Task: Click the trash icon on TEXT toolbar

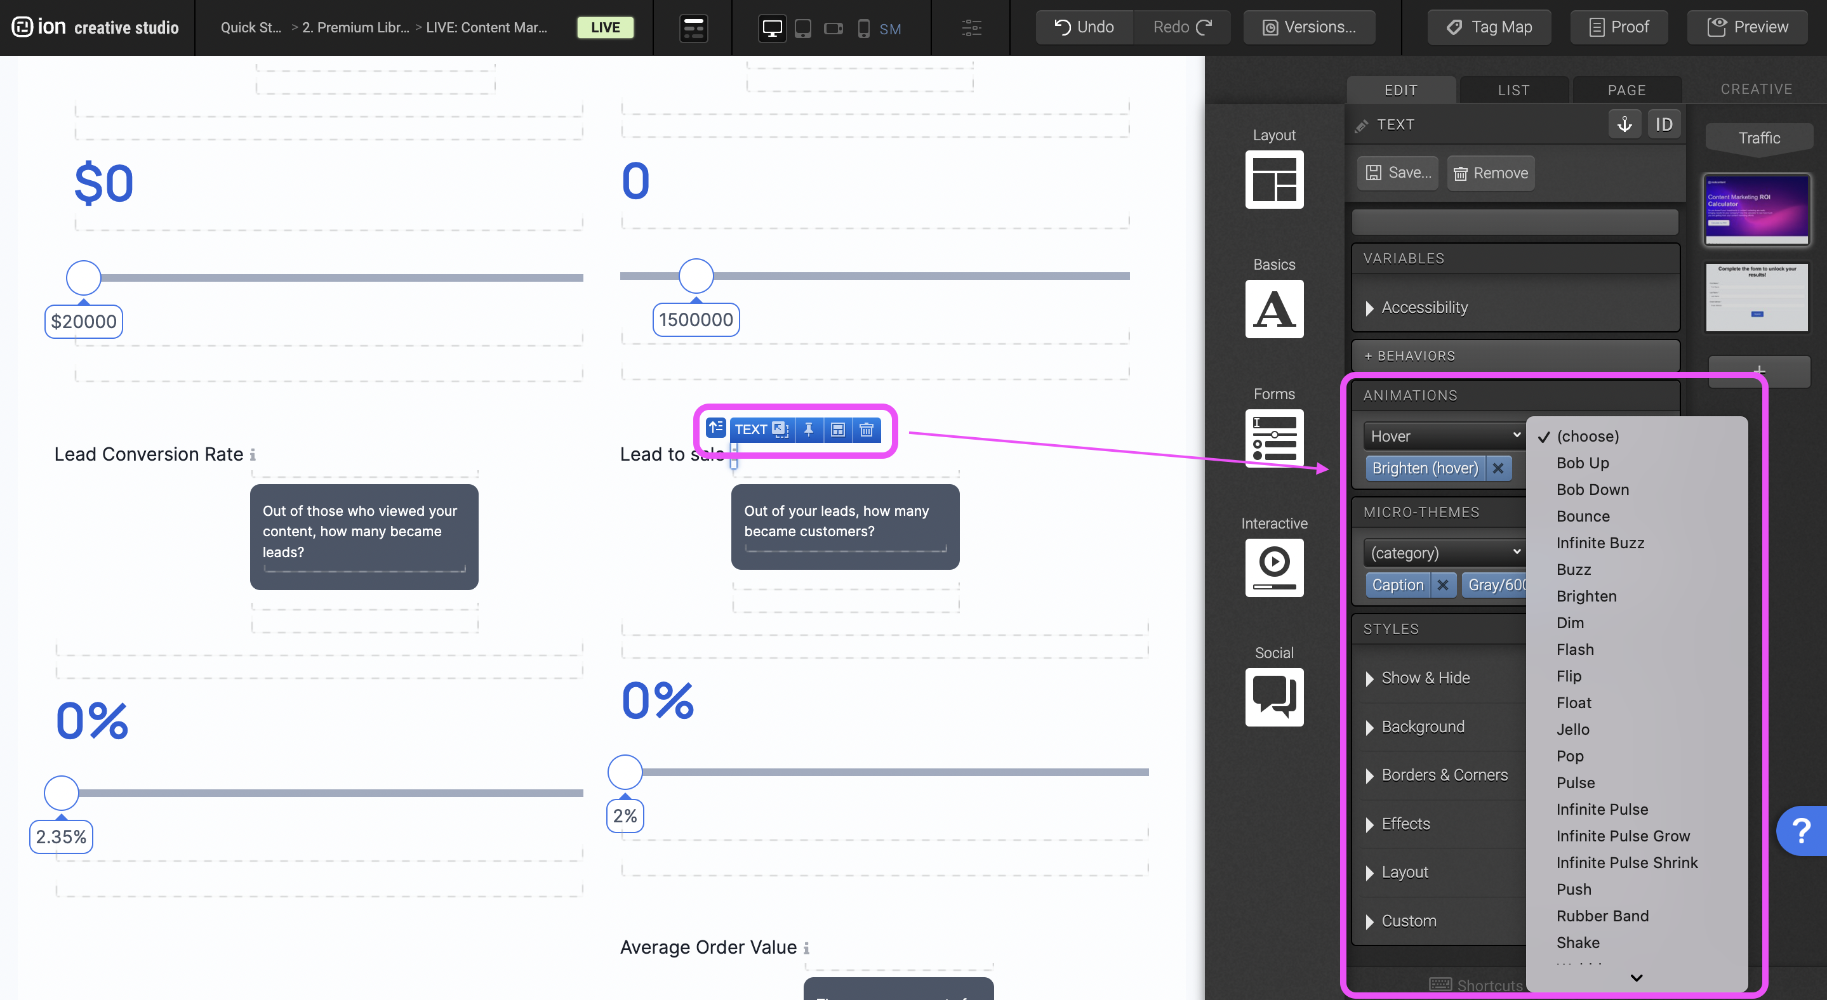Action: (x=866, y=430)
